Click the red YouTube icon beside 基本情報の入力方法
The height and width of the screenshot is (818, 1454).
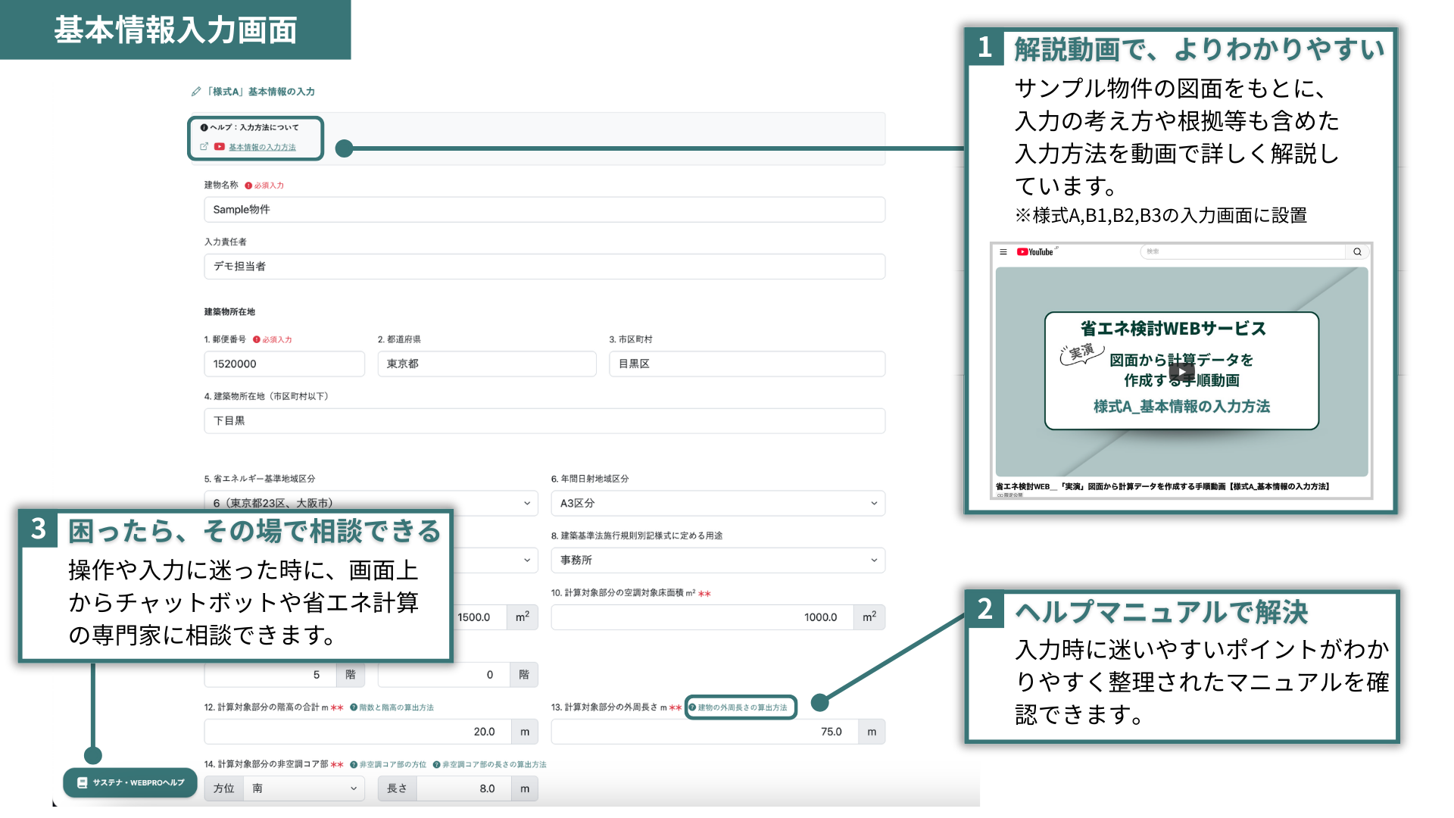219,147
